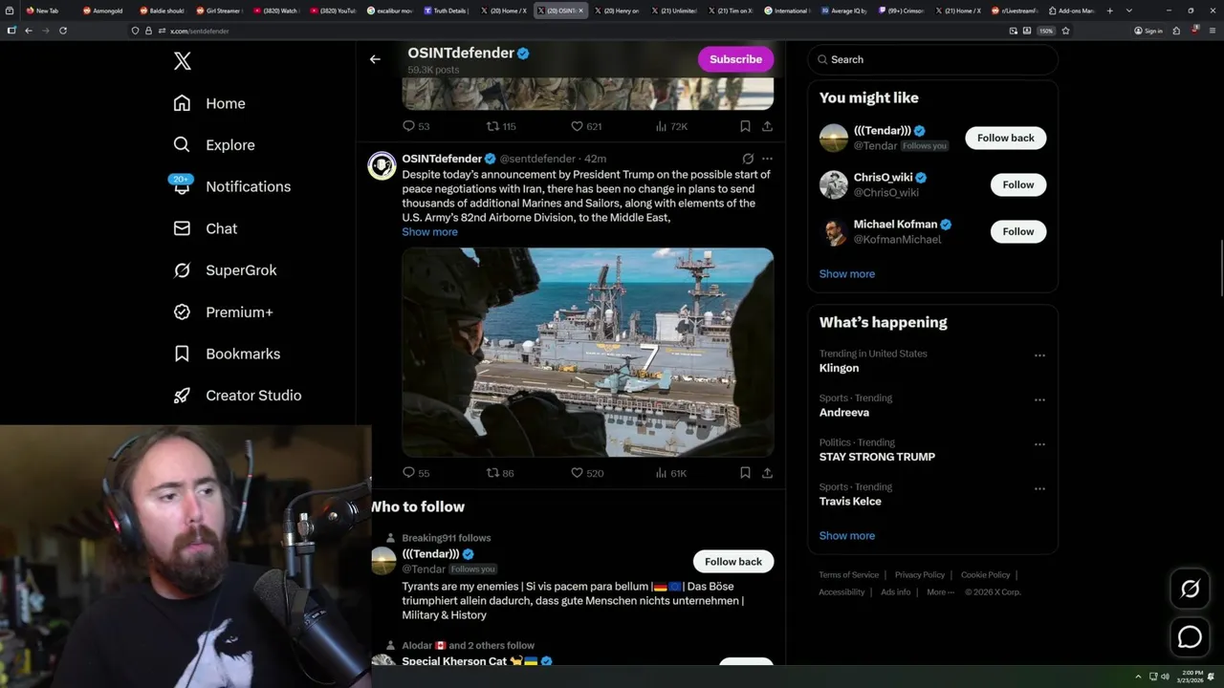Image resolution: width=1224 pixels, height=688 pixels.
Task: Expand the More footer menu
Action: (x=940, y=592)
